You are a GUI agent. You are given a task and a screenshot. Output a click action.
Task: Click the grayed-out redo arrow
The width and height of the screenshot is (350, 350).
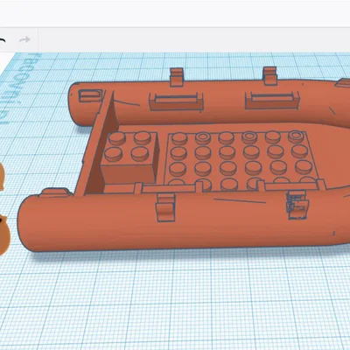click(24, 39)
